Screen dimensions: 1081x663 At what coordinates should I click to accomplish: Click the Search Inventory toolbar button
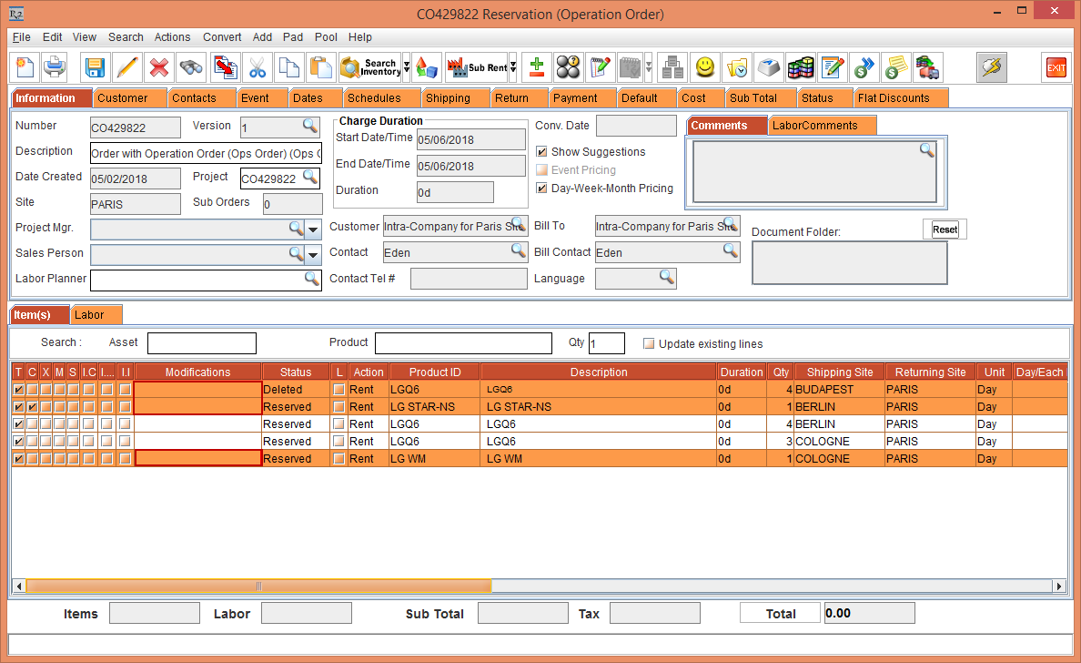pos(370,67)
